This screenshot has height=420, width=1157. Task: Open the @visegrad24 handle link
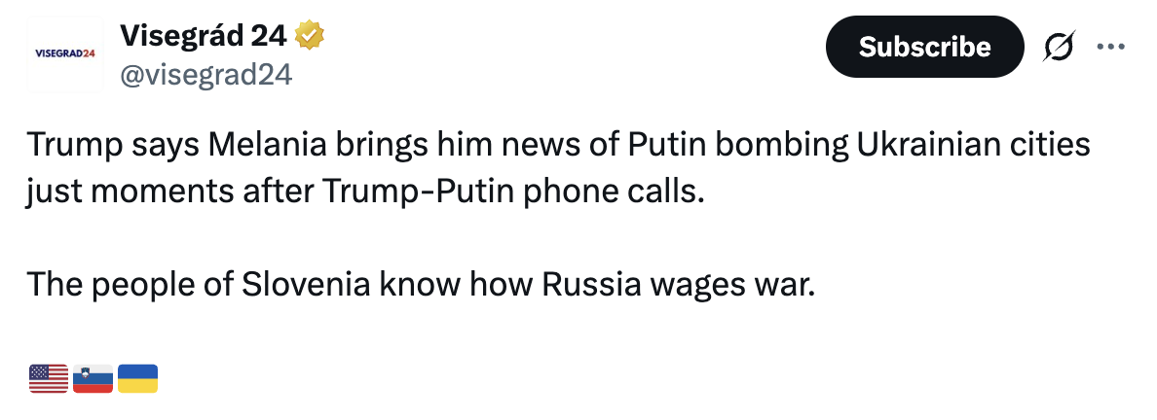pos(205,75)
